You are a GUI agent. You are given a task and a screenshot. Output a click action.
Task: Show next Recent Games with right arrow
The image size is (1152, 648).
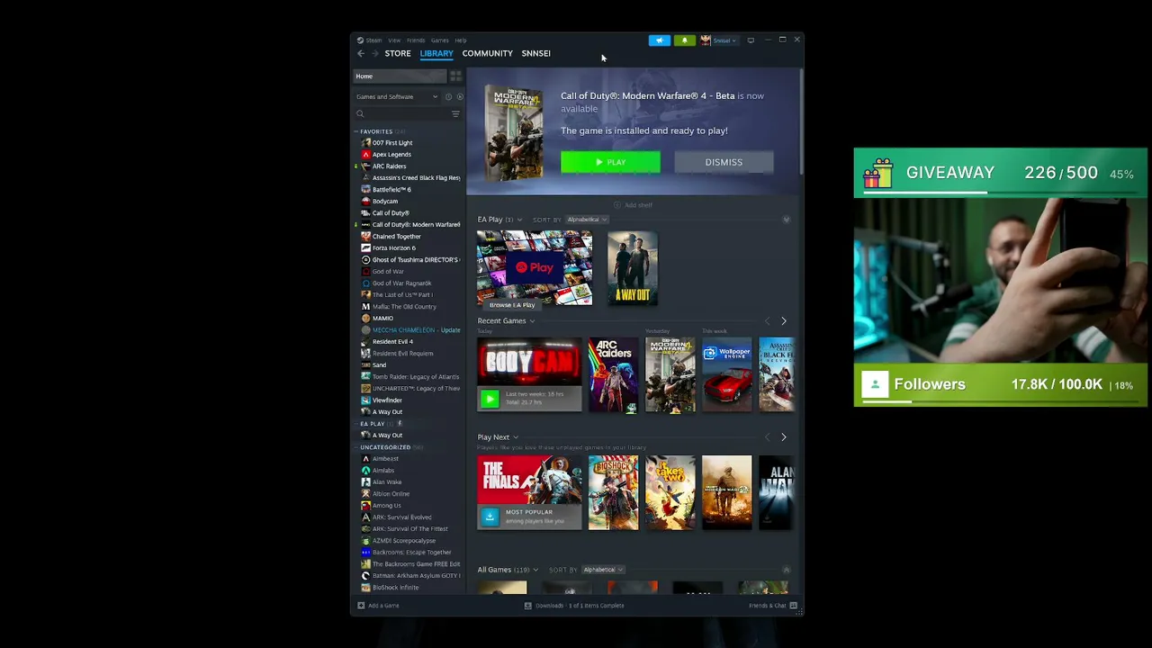(783, 321)
